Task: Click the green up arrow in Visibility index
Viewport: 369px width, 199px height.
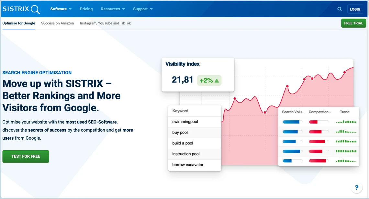Action: coord(217,81)
